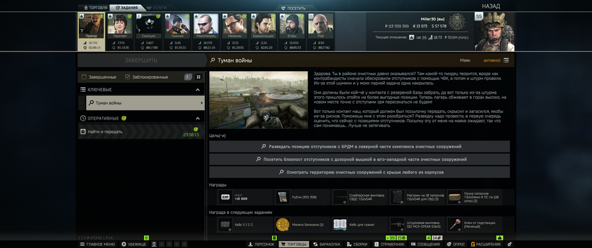
Task: Open БАРАХОЛКА in the bottom menu
Action: [x=327, y=244]
